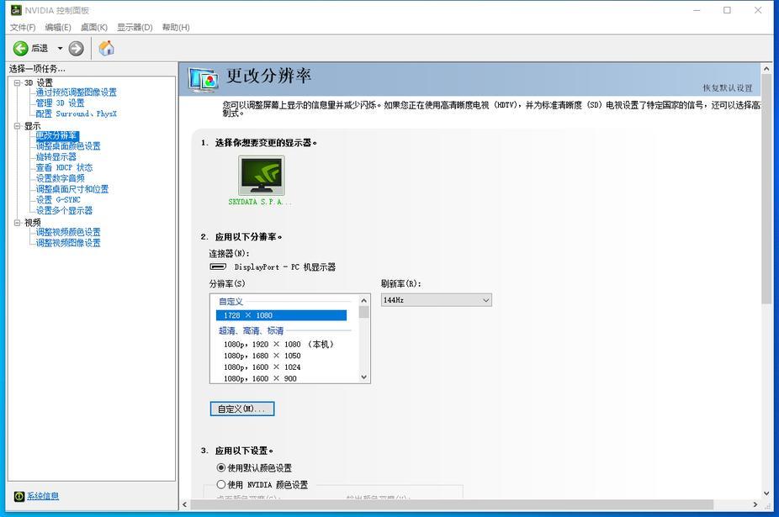The height and width of the screenshot is (517, 779).
Task: Select 更改分辨率 in task tree
Action: [56, 135]
